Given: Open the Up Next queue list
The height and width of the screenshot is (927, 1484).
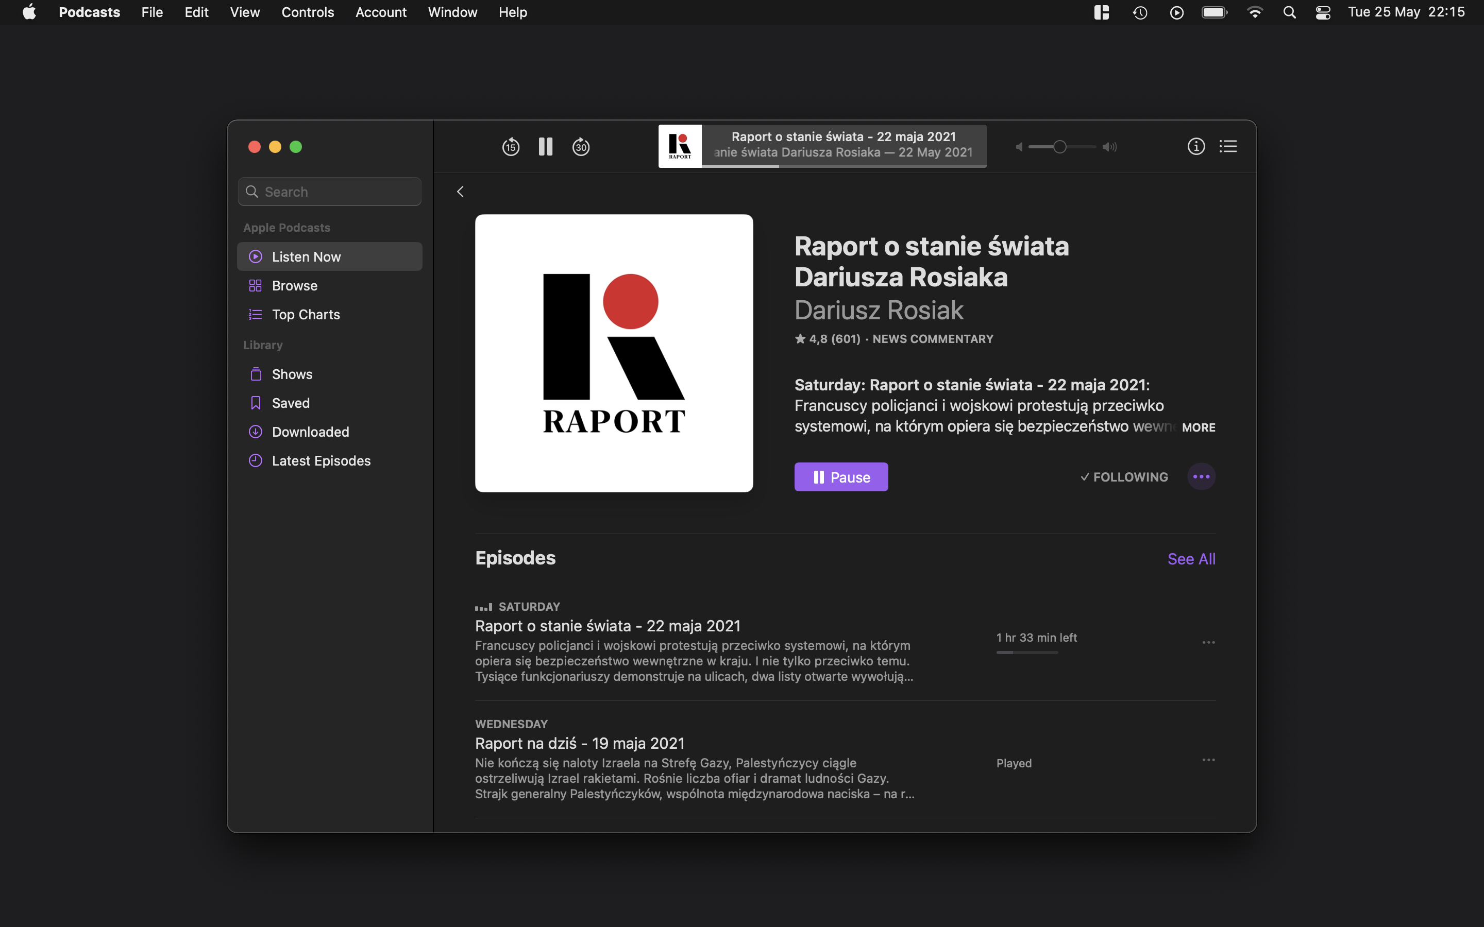Looking at the screenshot, I should pyautogui.click(x=1228, y=147).
